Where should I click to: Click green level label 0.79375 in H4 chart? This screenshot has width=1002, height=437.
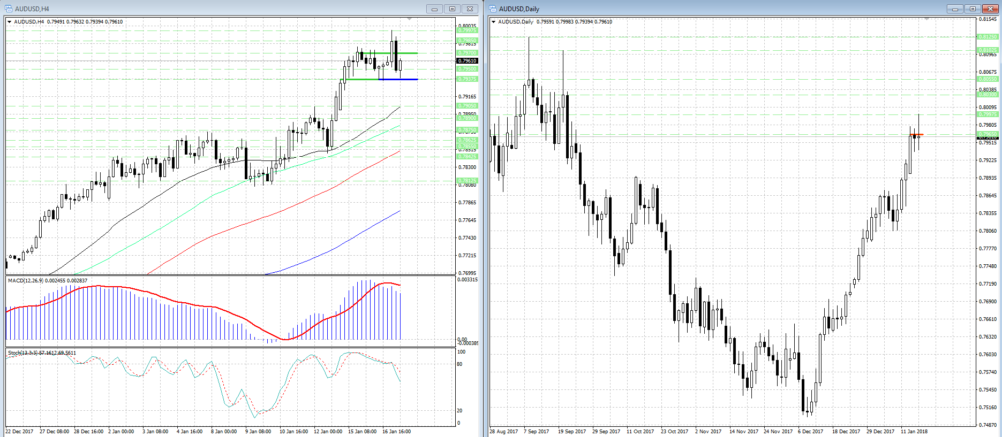[468, 79]
